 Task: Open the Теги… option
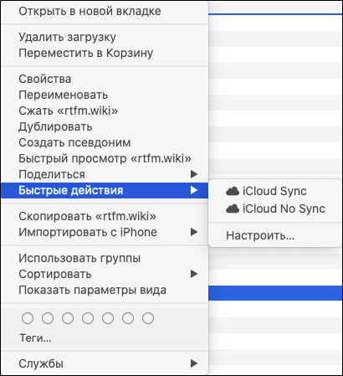pyautogui.click(x=35, y=338)
